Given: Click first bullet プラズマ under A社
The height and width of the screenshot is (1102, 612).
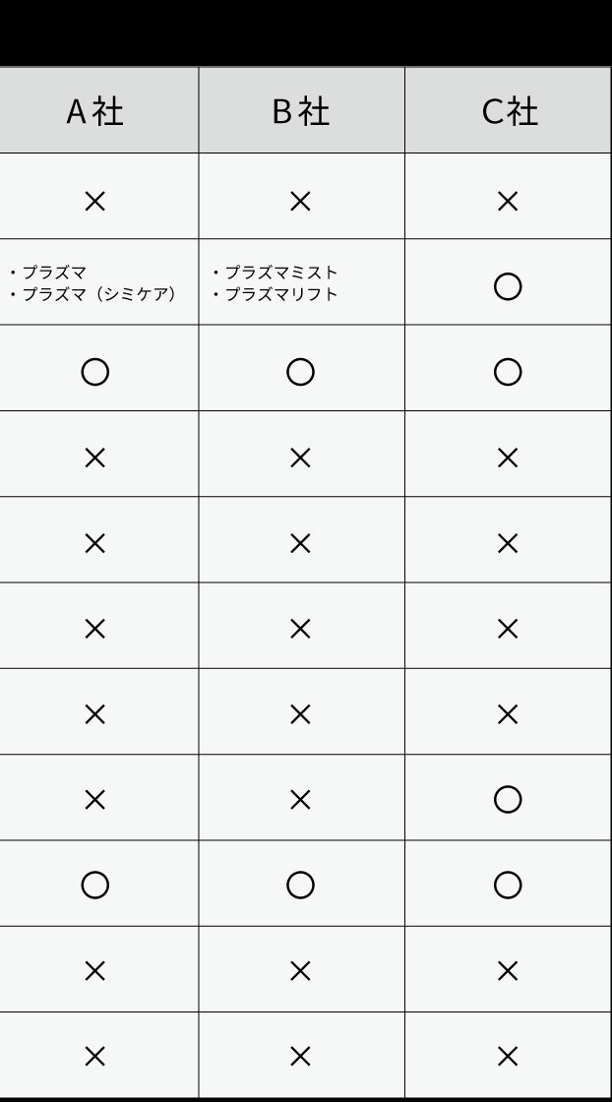Looking at the screenshot, I should click(x=55, y=273).
